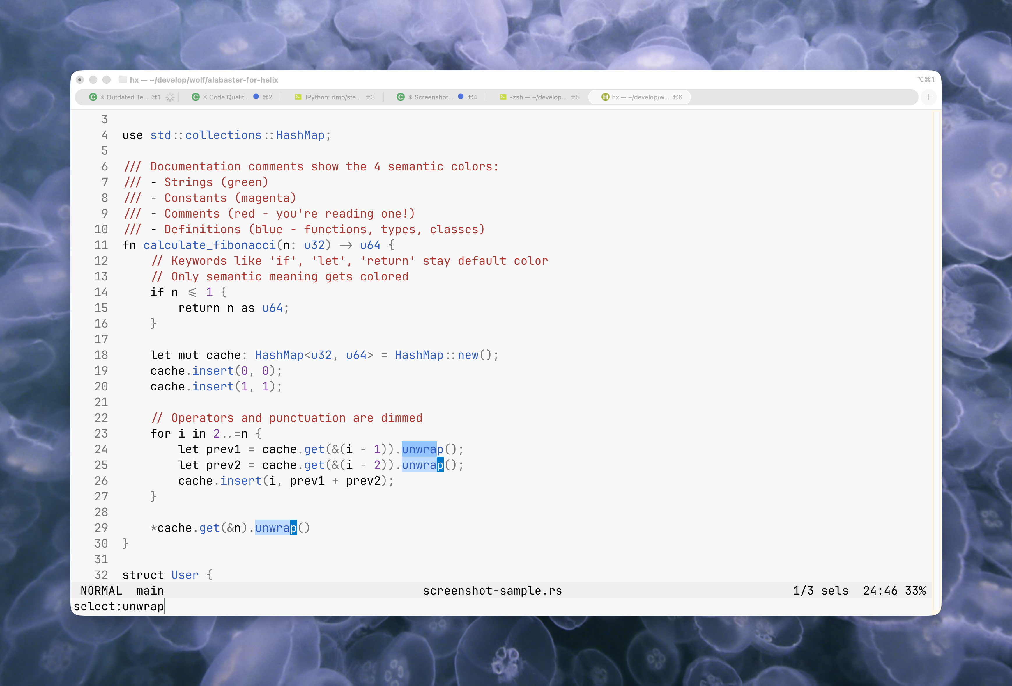Click line number 18 in gutter

pos(101,355)
